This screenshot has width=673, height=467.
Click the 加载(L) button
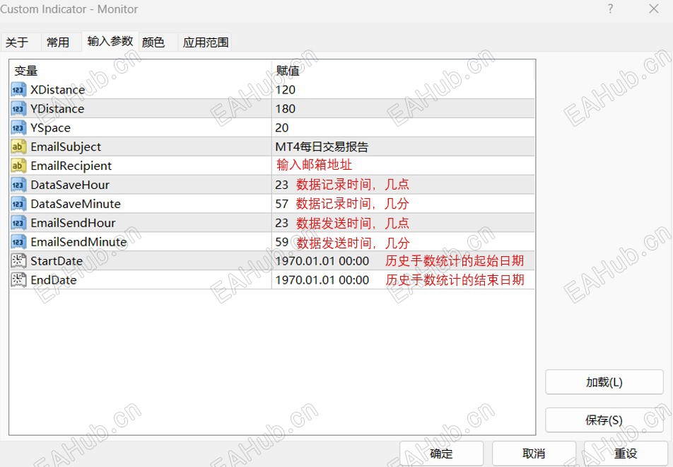point(604,382)
